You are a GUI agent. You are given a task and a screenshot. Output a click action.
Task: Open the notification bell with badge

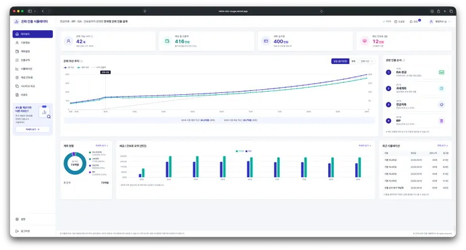[x=414, y=21]
